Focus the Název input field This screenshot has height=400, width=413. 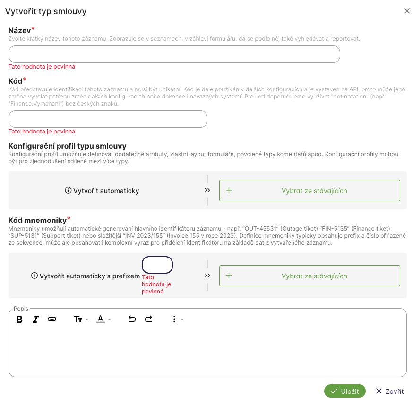[x=174, y=54]
